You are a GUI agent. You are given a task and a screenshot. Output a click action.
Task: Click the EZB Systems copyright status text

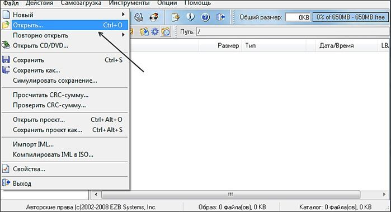pyautogui.click(x=91, y=207)
